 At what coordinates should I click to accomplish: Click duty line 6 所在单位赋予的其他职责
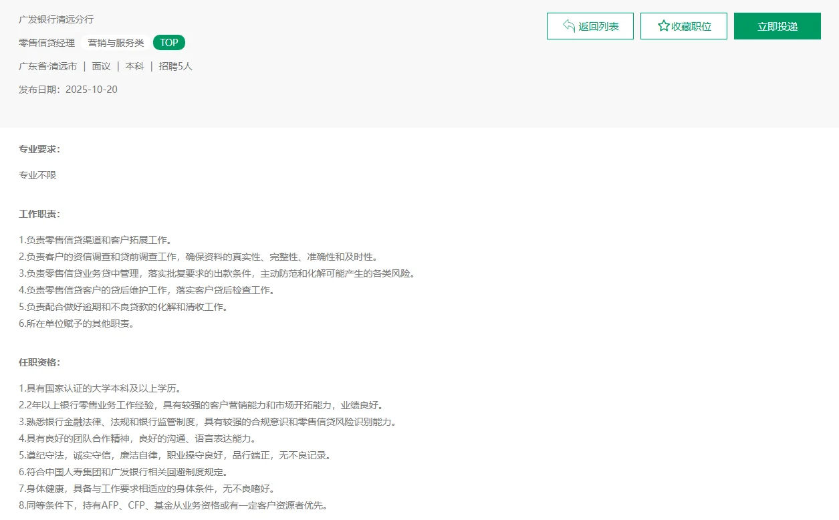[77, 323]
